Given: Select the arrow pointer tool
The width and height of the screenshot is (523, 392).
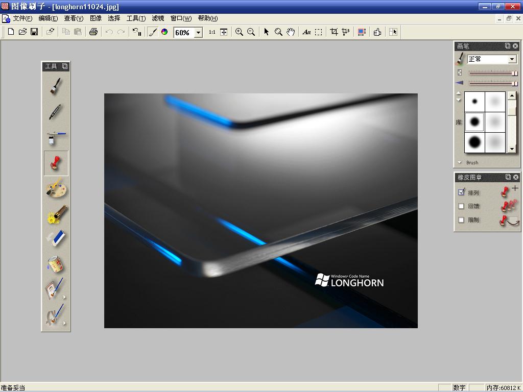Looking at the screenshot, I should pyautogui.click(x=266, y=32).
